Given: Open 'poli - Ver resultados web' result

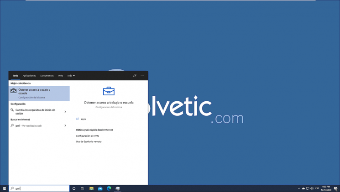Looking at the screenshot, I should [x=39, y=126].
